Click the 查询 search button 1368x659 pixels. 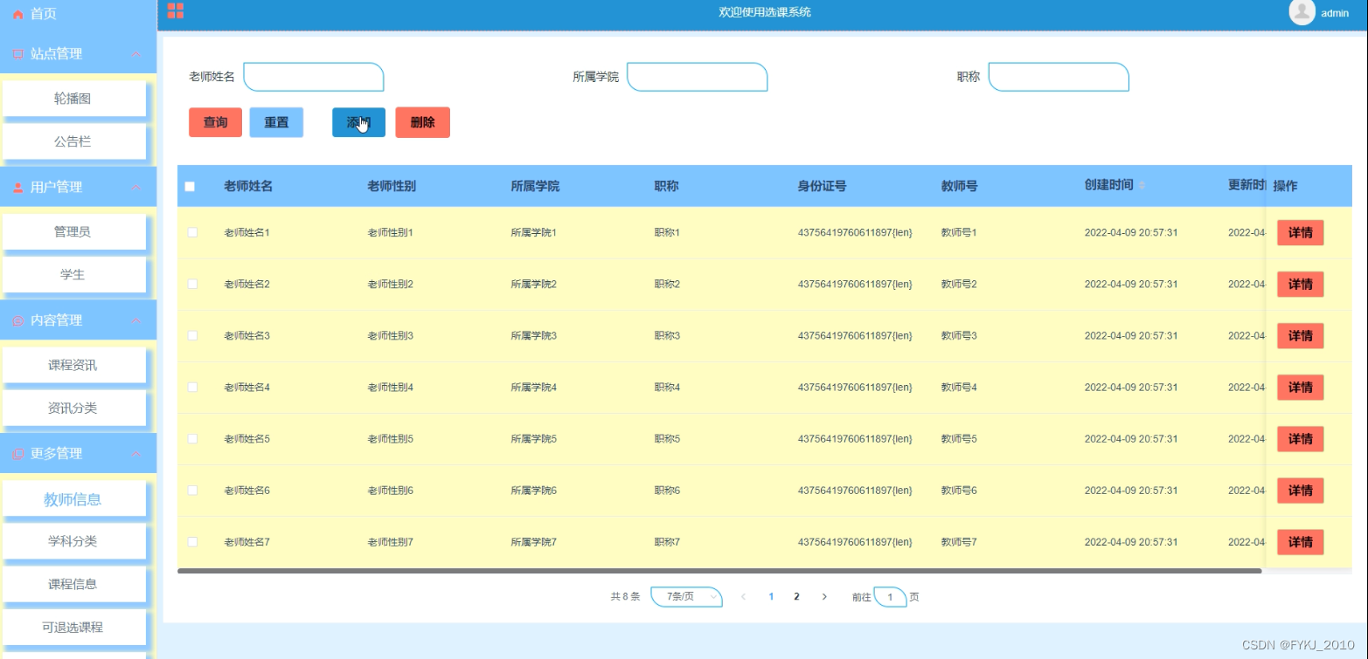[215, 122]
